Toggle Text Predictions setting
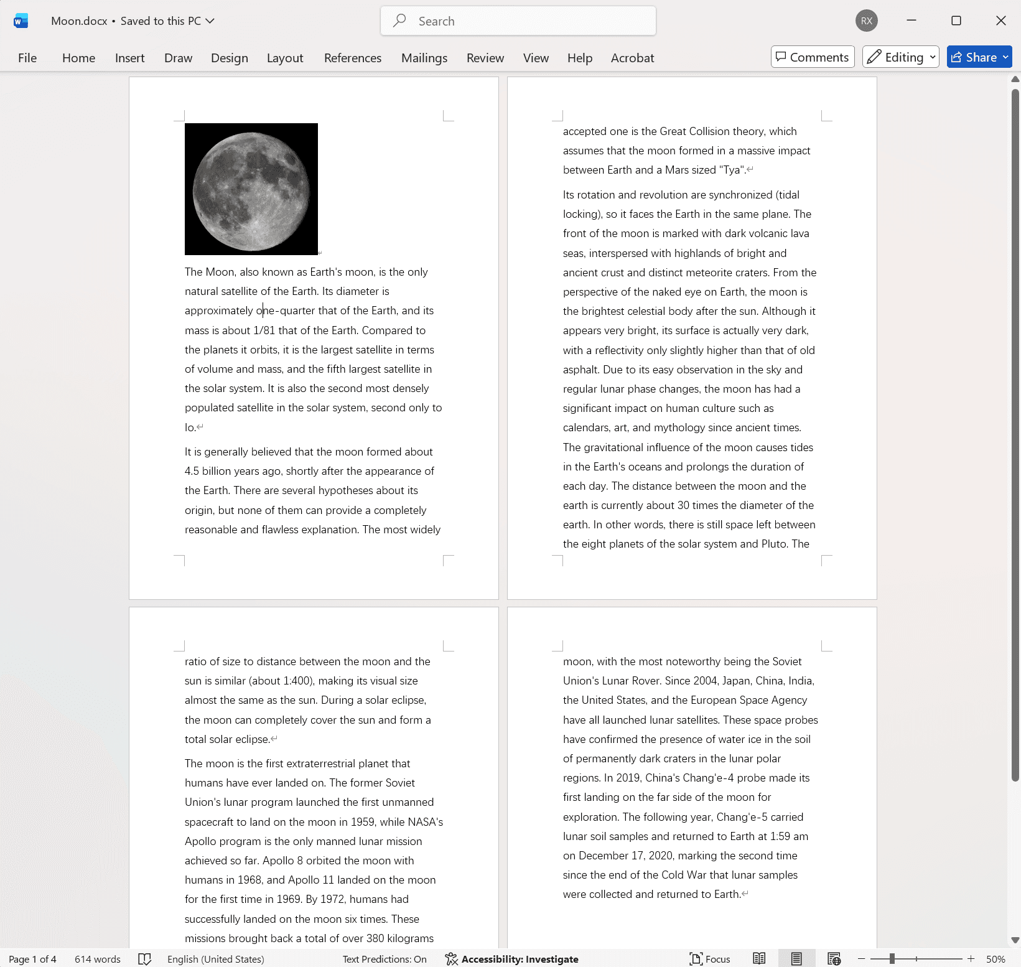Image resolution: width=1021 pixels, height=967 pixels. [385, 959]
